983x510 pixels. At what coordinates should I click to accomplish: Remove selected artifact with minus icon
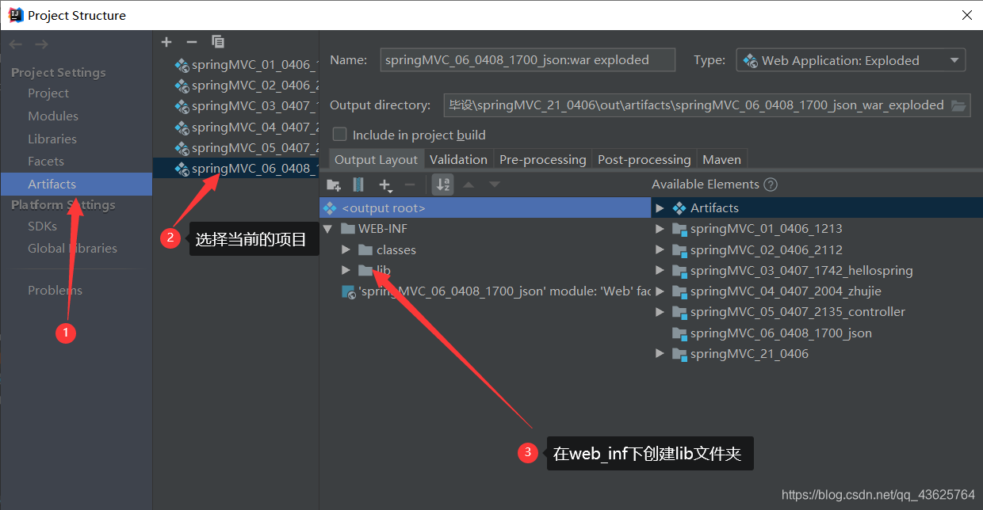tap(191, 42)
